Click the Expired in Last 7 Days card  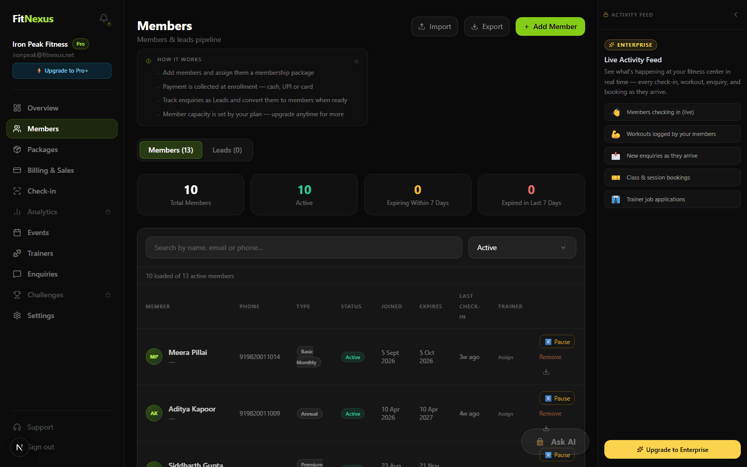coord(531,195)
